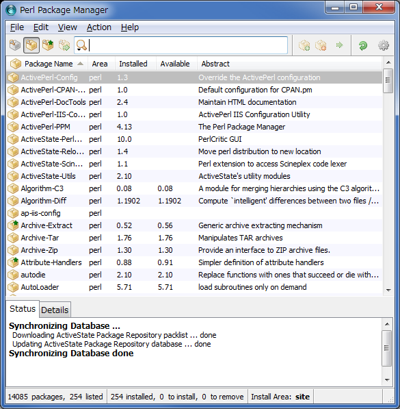Image resolution: width=400 pixels, height=409 pixels.
Task: Click the Algorithm-C3 package icon
Action: click(13, 188)
